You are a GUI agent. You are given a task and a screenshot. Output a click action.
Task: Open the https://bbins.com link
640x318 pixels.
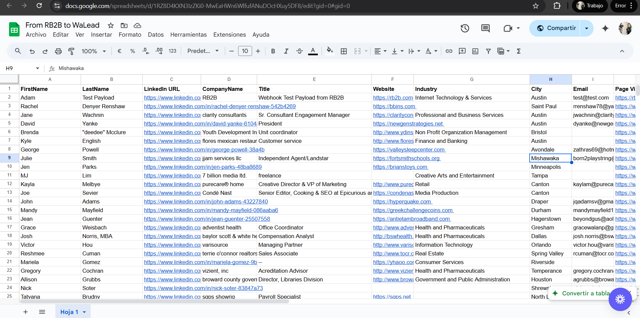point(395,106)
